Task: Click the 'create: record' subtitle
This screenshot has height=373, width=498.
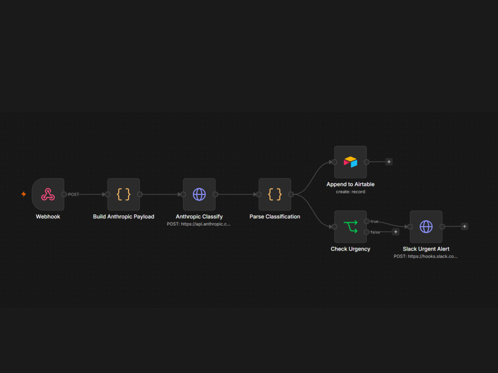Action: coord(350,191)
